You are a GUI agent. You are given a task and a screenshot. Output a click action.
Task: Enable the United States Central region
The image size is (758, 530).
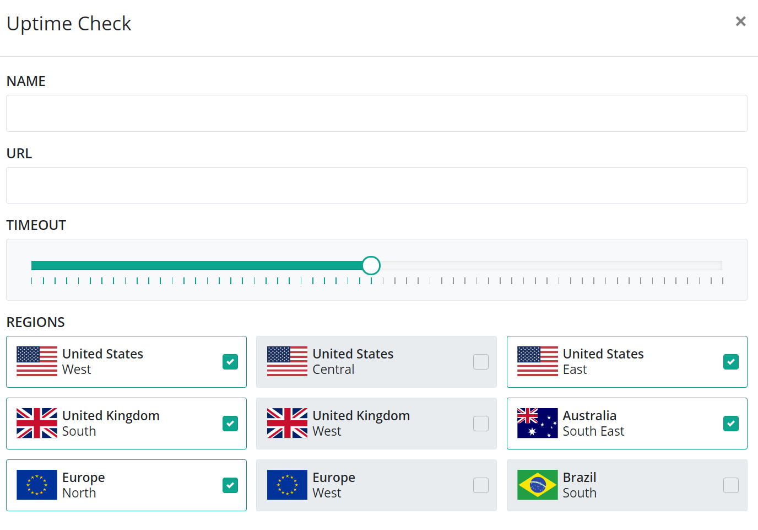pyautogui.click(x=481, y=362)
